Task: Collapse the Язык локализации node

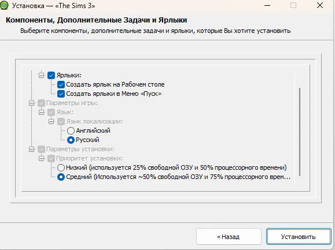Action: pos(51,121)
